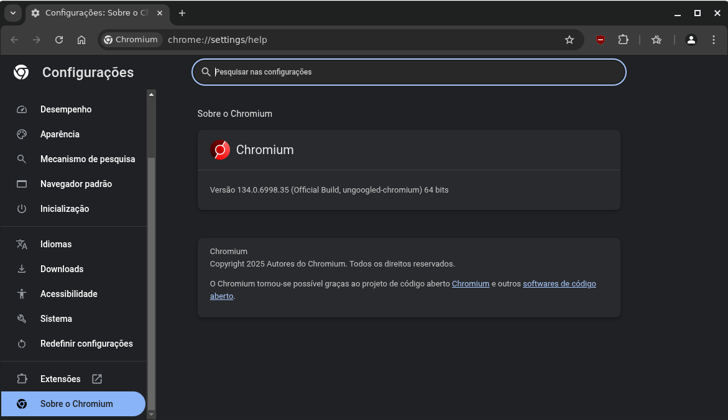Click the Sistema wrench icon
This screenshot has height=420, width=728.
(22, 319)
